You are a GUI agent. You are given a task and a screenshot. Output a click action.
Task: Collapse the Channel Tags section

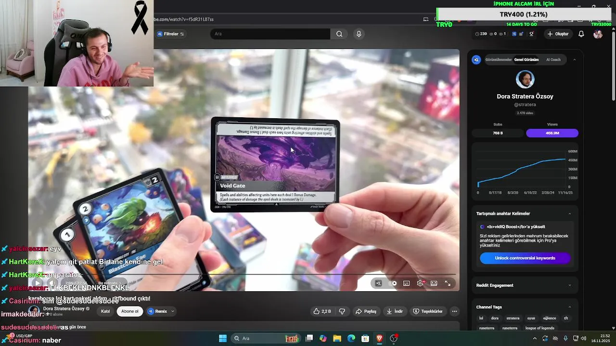point(570,307)
